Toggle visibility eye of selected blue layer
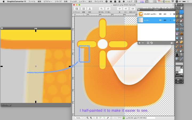 tap(160, 20)
